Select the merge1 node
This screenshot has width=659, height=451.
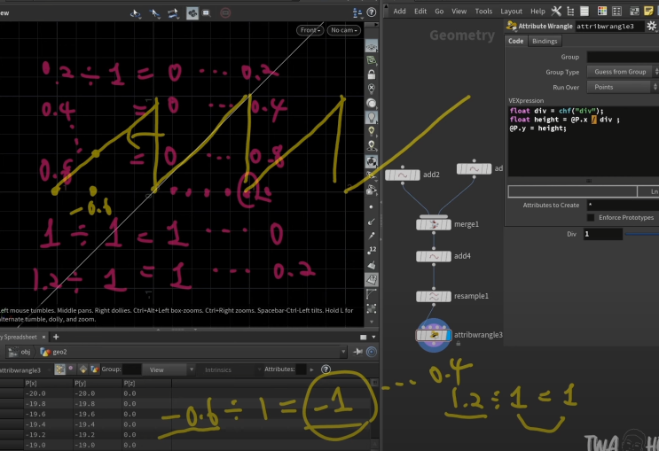[434, 225]
